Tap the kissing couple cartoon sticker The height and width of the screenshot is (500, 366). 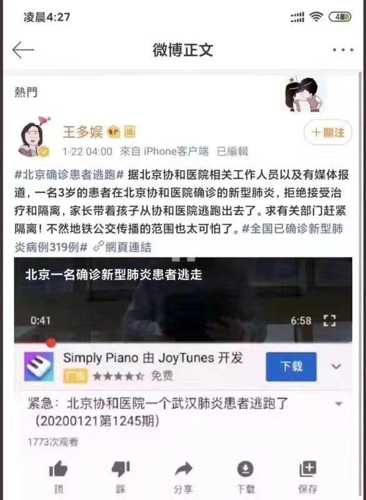coord(304,94)
